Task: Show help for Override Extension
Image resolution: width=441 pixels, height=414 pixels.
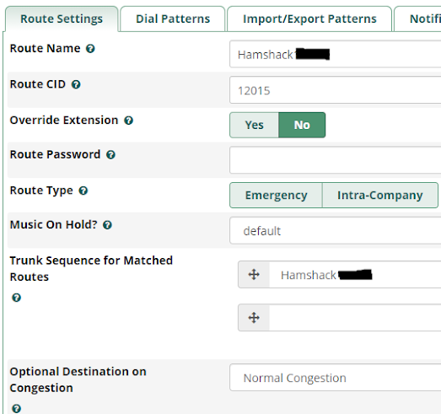Action: [128, 121]
